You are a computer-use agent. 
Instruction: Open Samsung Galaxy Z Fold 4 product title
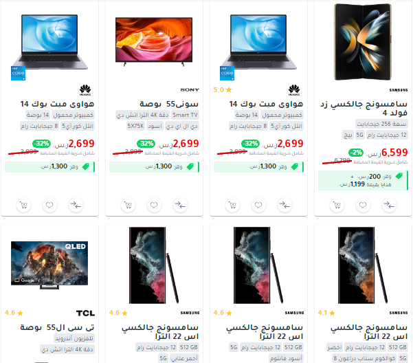tap(364, 108)
